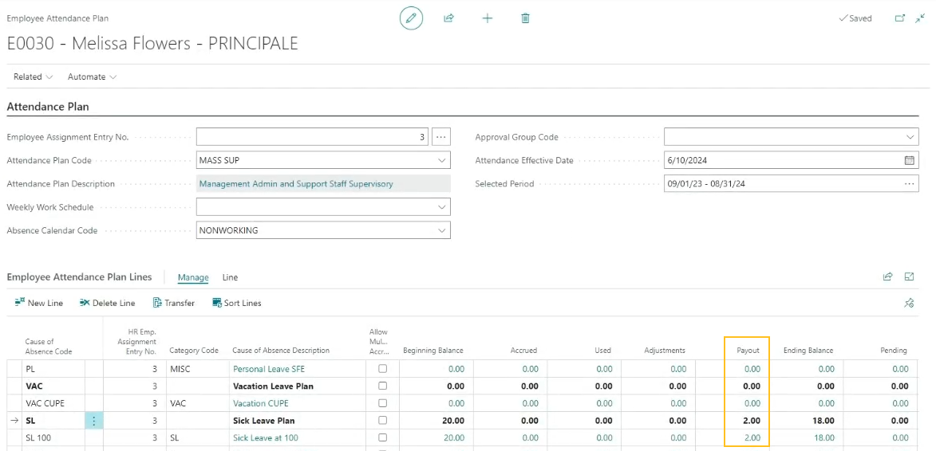
Task: Open Approval Group Code dropdown
Action: 910,137
